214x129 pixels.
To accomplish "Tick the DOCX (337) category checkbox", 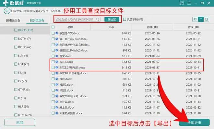I will pos(16,30).
